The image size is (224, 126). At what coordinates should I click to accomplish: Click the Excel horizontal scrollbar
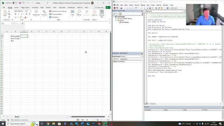coord(88,117)
